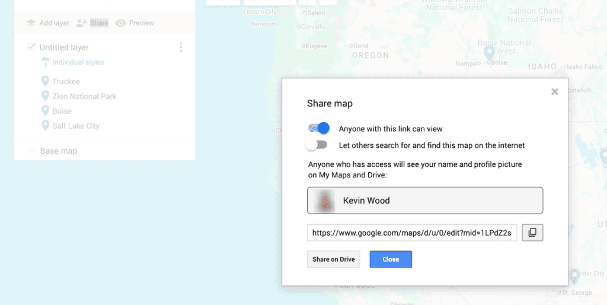
Task: Enable Let others search for this map
Action: 317,145
